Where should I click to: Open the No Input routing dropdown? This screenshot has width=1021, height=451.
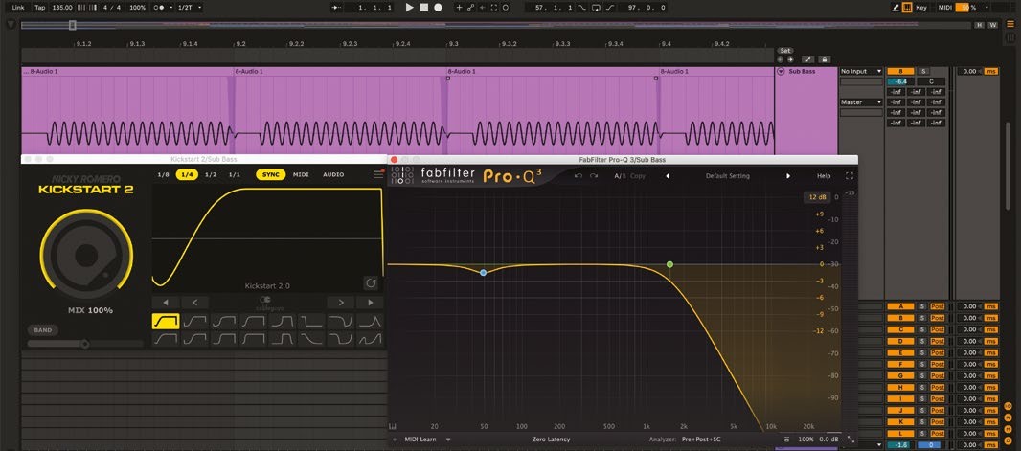(861, 71)
